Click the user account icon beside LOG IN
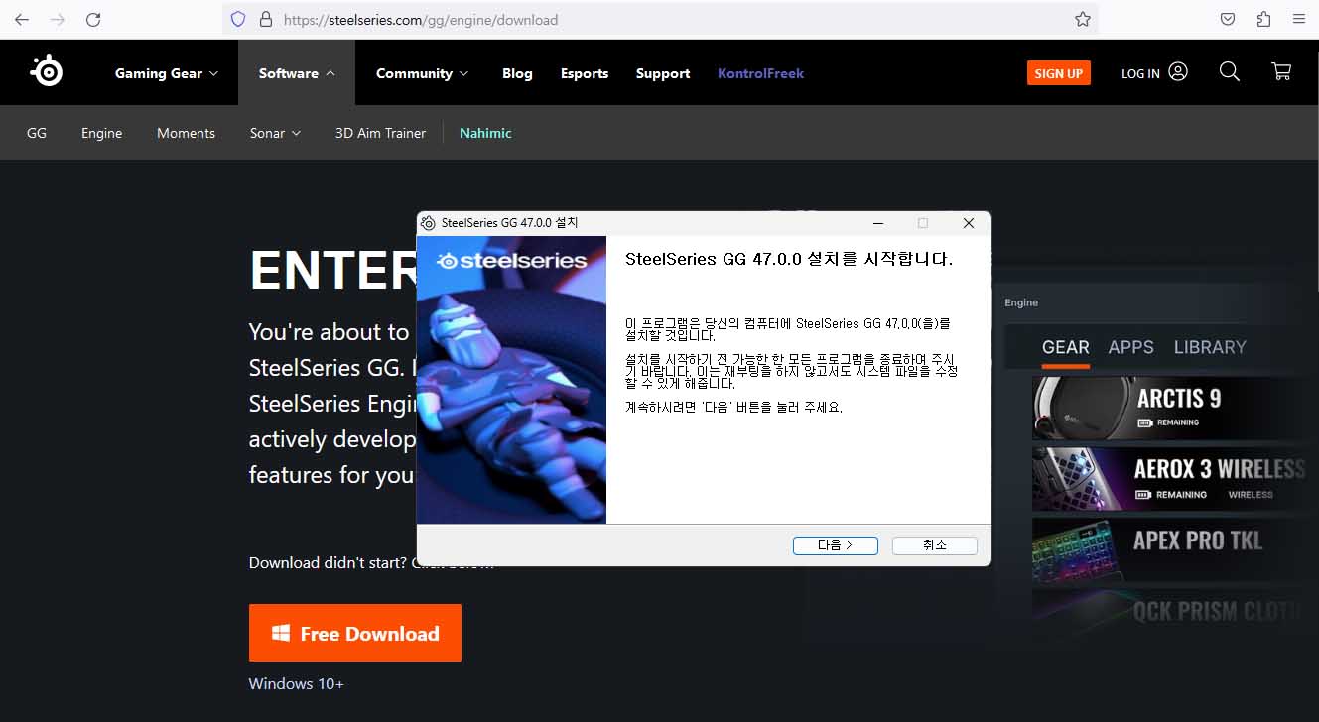This screenshot has width=1319, height=722. tap(1178, 71)
